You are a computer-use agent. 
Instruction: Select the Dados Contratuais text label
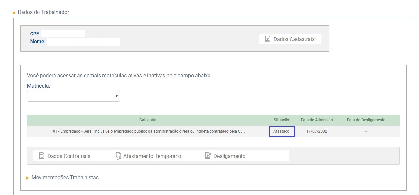click(x=69, y=156)
